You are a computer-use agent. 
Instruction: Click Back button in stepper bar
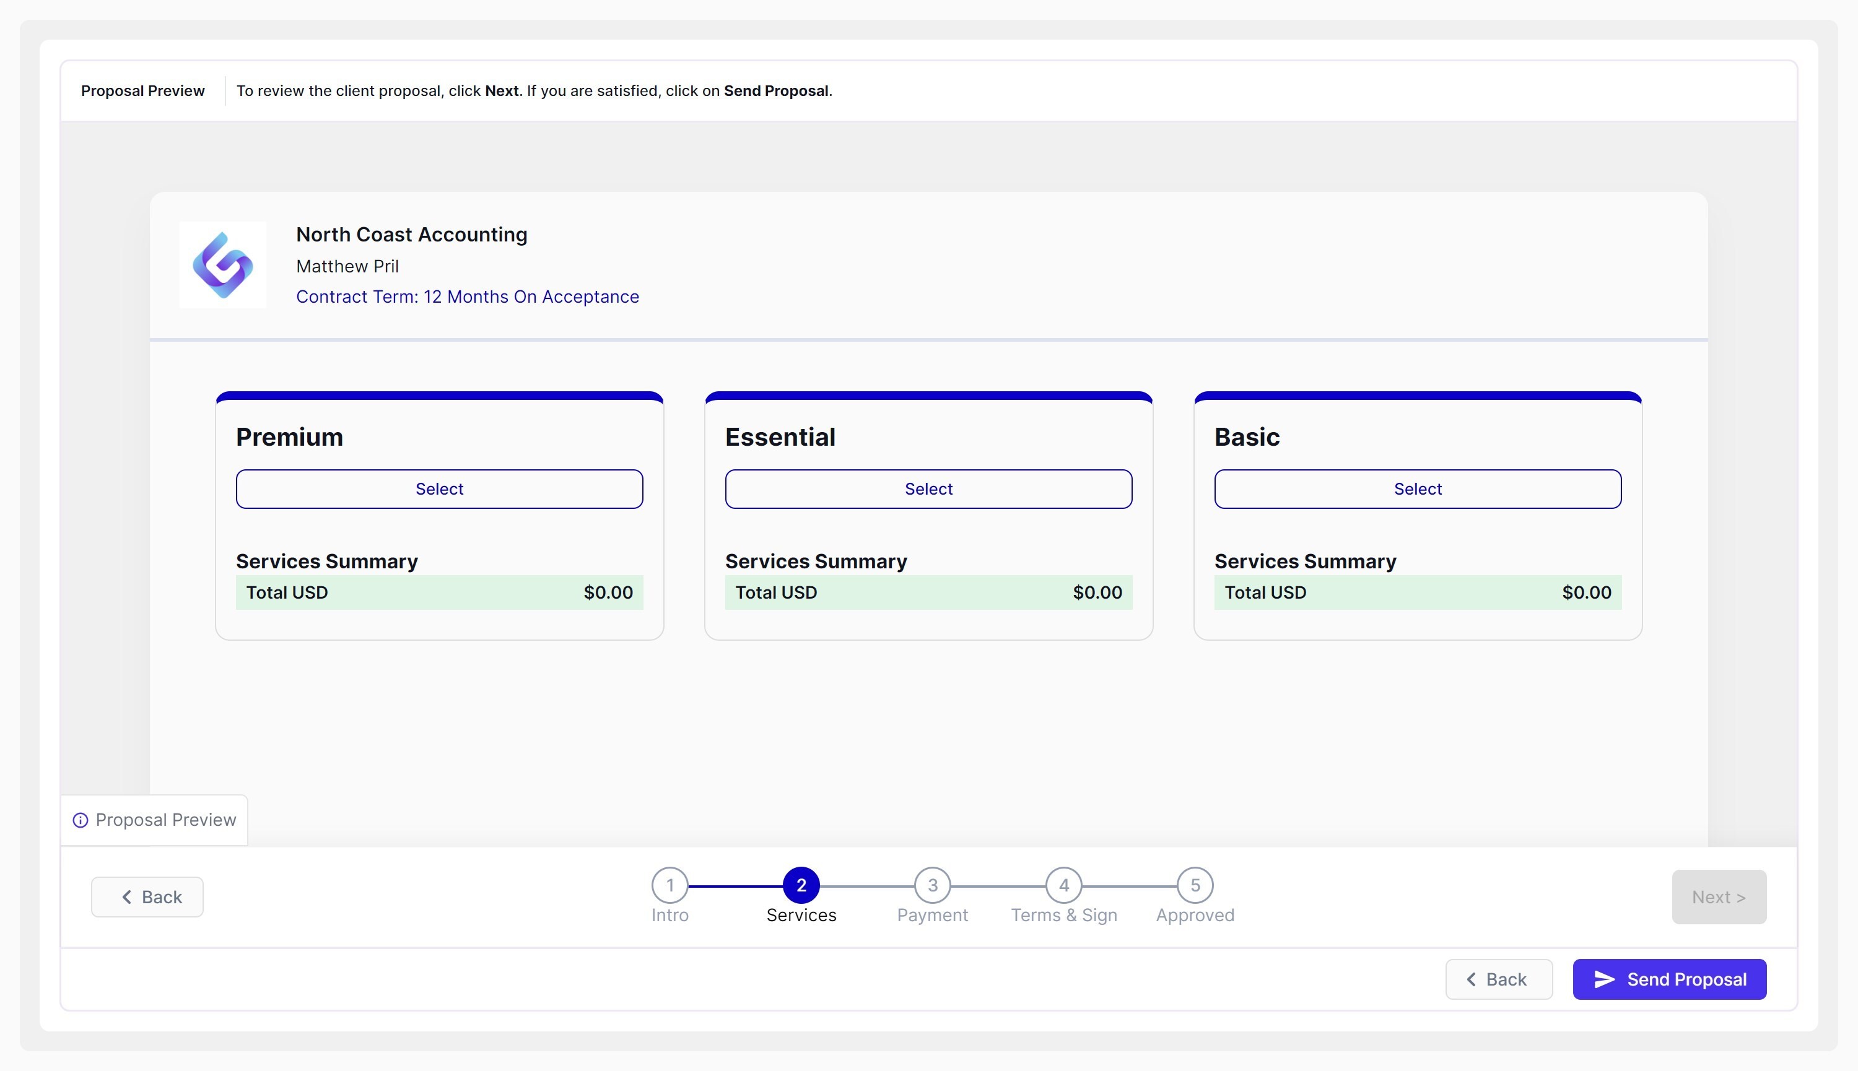coord(147,896)
